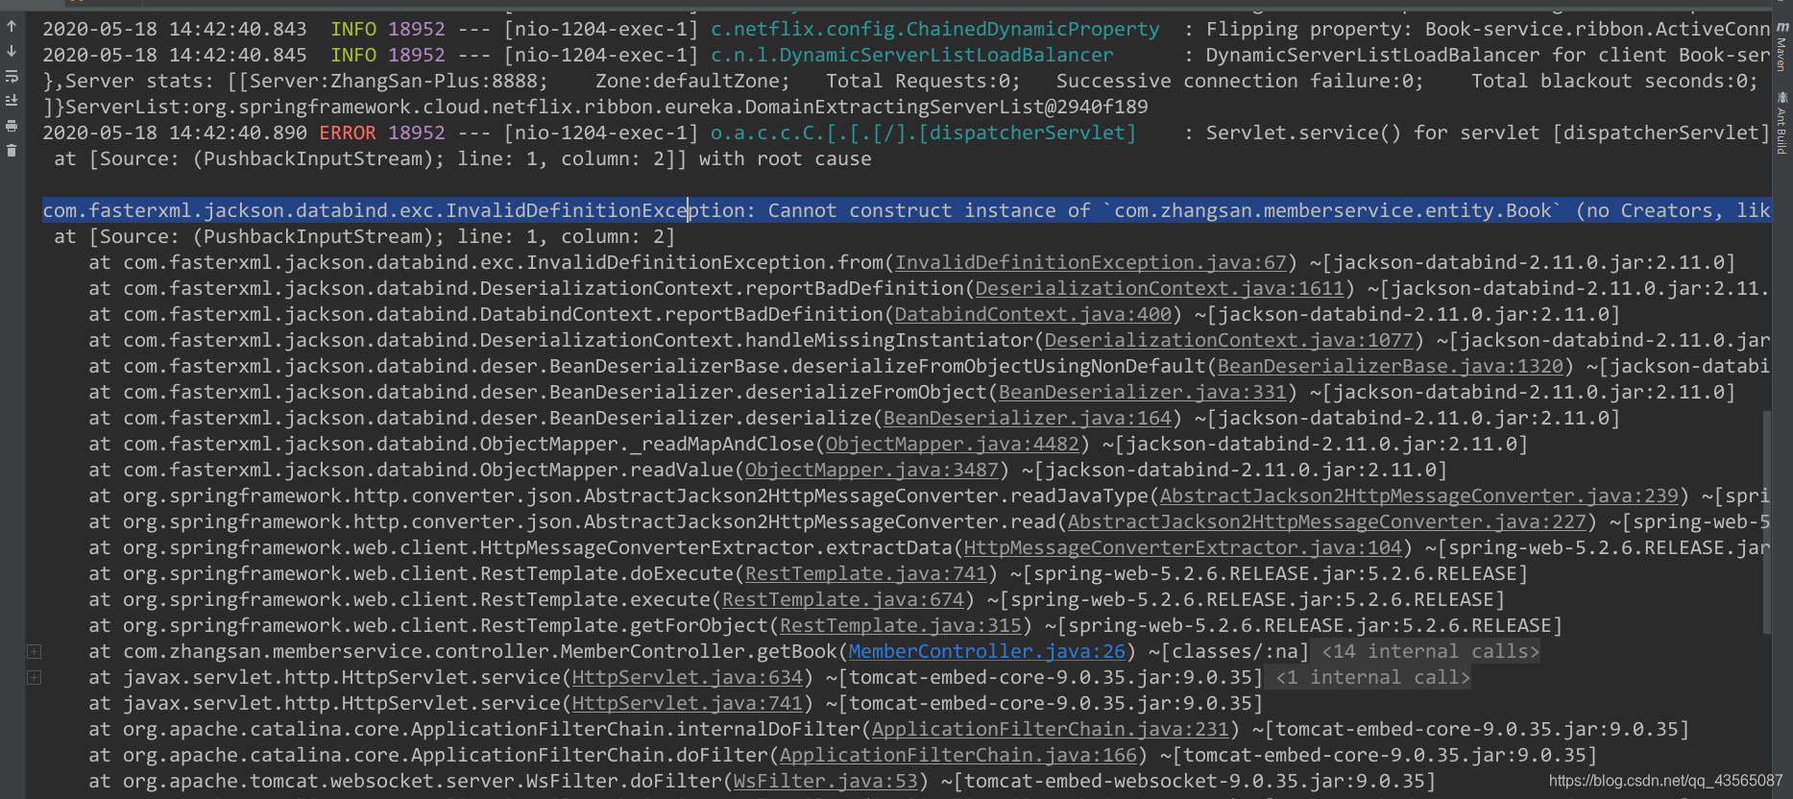Open RestTemplate.java:315 link
1793x799 pixels.
(901, 625)
